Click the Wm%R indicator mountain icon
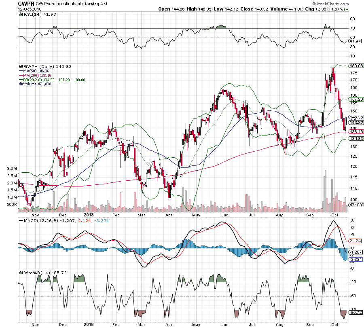 (21, 273)
